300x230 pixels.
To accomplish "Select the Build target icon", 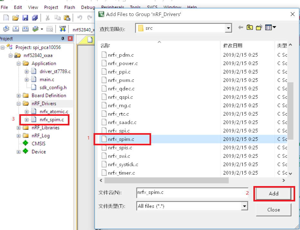I will click(x=15, y=29).
